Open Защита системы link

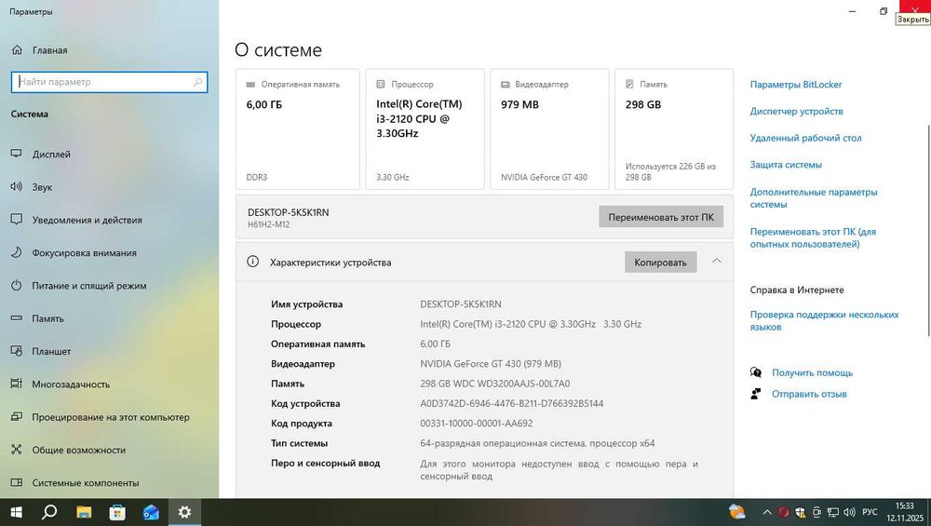(x=786, y=165)
